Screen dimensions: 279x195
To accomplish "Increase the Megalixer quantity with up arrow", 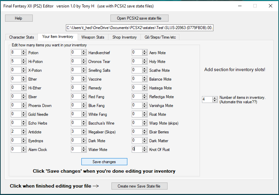I will (x=84, y=130).
